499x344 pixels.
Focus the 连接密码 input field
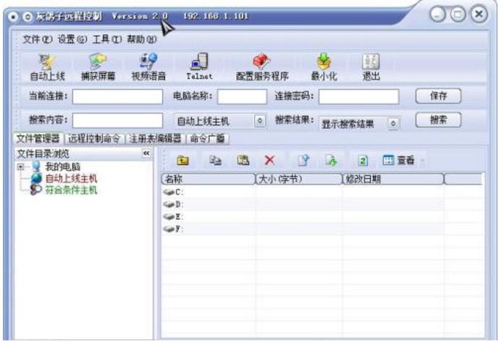click(358, 96)
